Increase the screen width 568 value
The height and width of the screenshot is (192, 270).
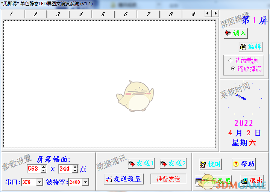pos(44,167)
